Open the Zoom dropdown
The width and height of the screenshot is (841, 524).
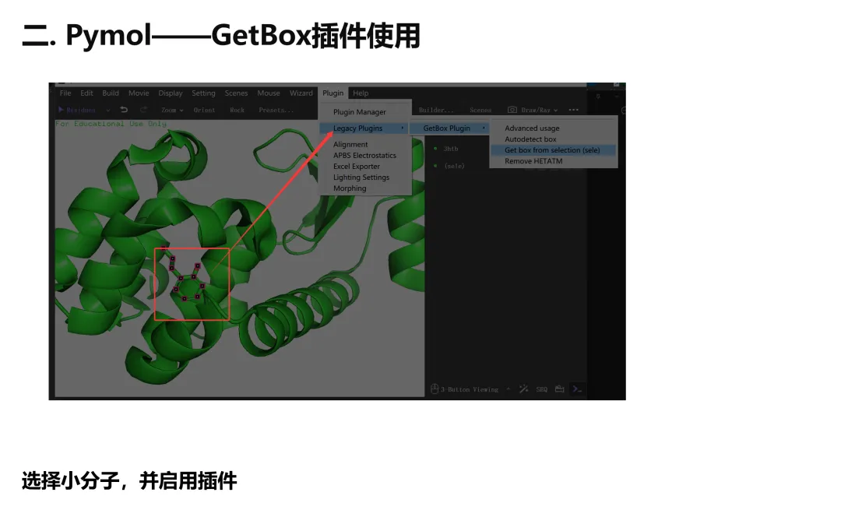point(172,110)
